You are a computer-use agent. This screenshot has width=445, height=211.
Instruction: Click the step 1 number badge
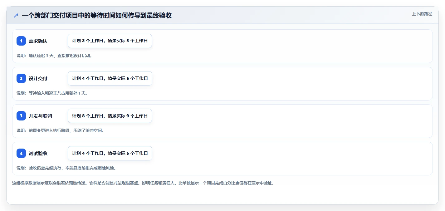point(21,41)
